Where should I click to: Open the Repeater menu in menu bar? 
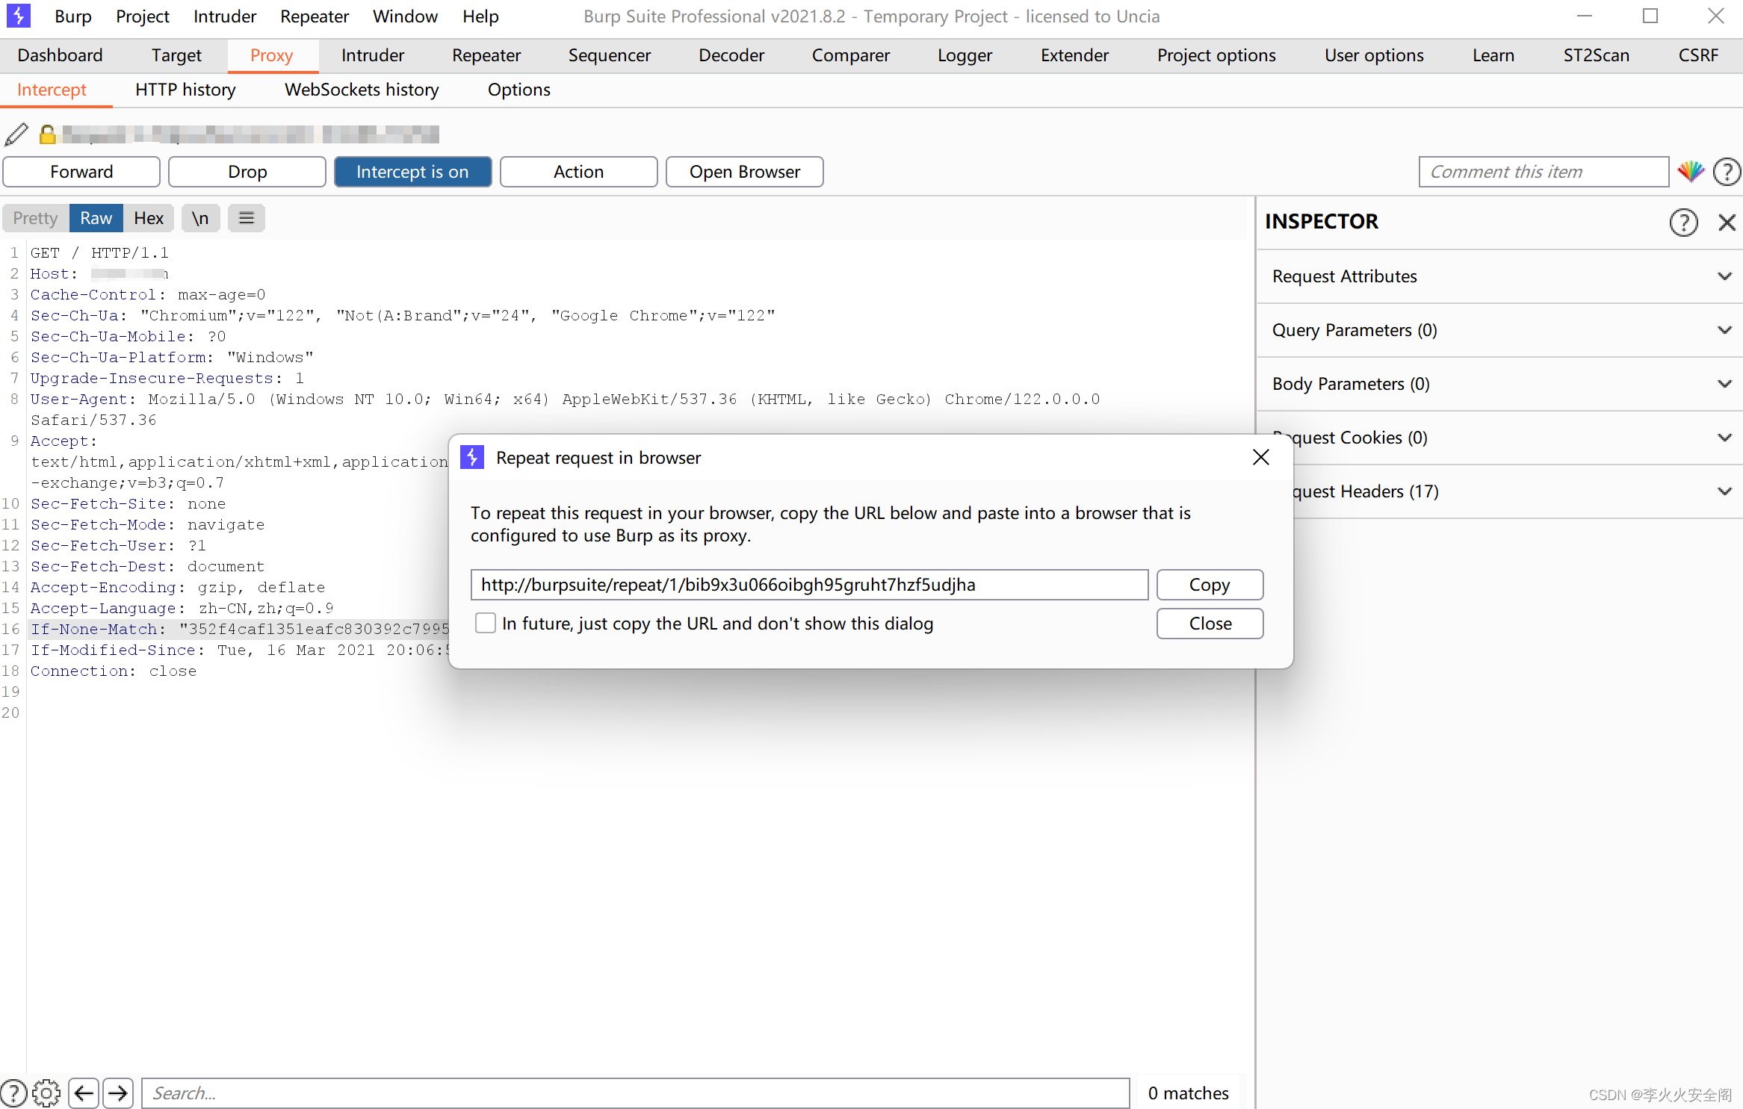click(x=315, y=16)
